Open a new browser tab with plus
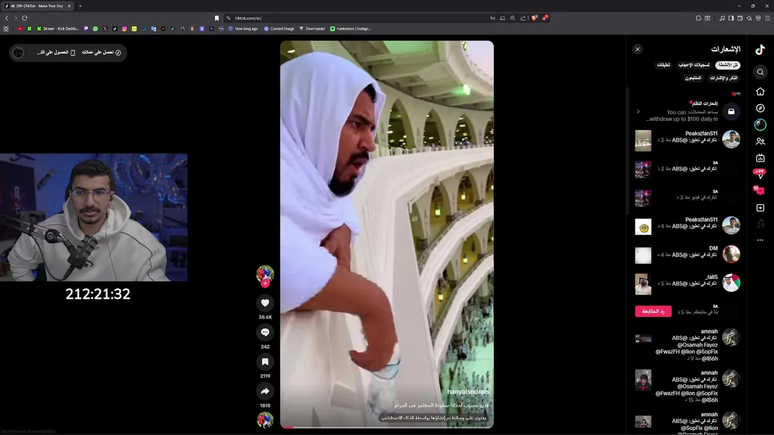The width and height of the screenshot is (774, 435). 80,6
